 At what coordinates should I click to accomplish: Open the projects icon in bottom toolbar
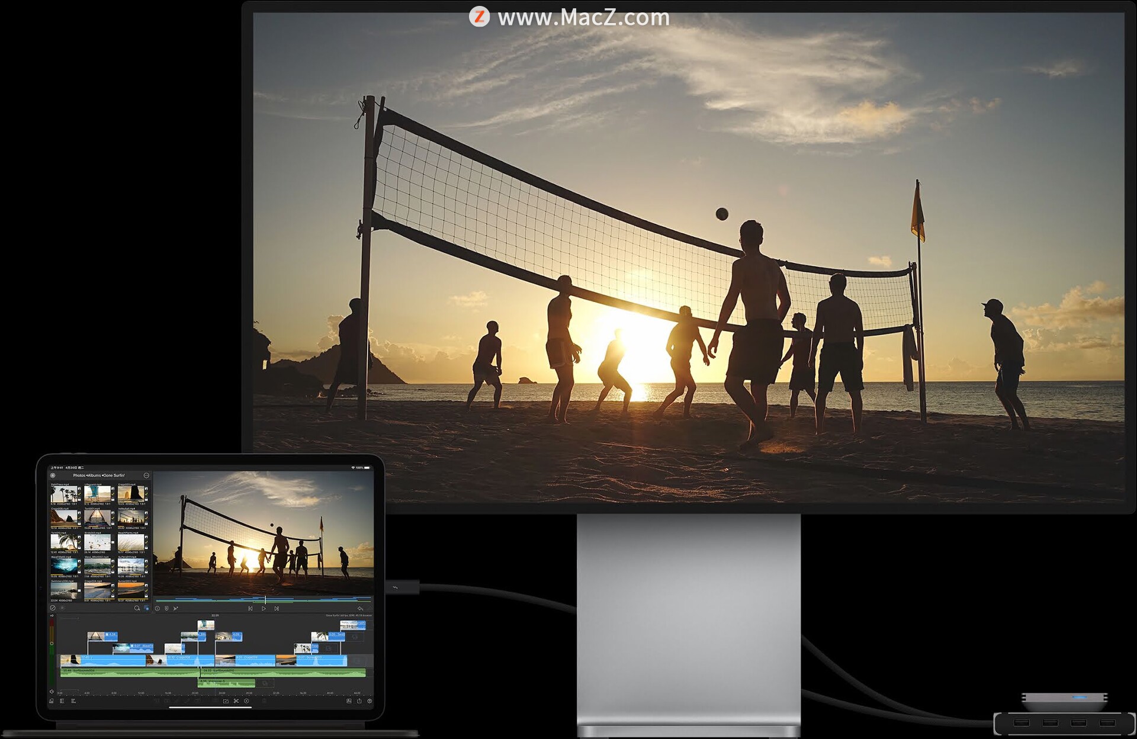click(x=51, y=701)
